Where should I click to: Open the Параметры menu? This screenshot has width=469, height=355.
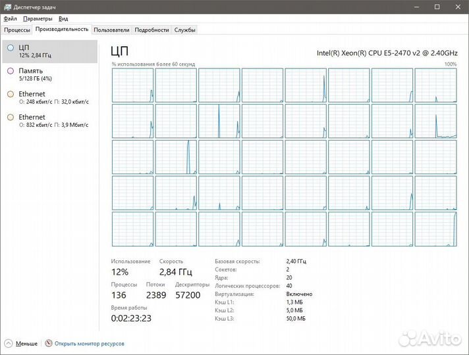click(x=38, y=18)
